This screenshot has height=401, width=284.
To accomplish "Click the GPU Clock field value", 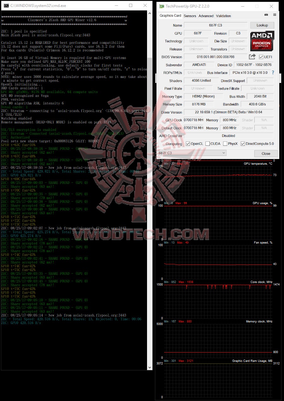I will pos(194,120).
